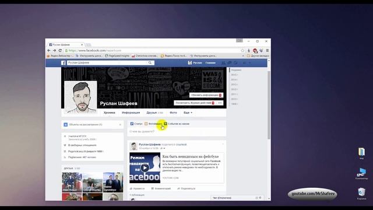Click Подписчики: 487 человек in intro
The image size is (373, 210).
pos(82,157)
